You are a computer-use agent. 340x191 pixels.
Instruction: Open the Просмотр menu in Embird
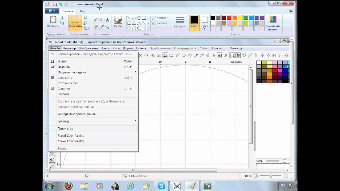pyautogui.click(x=219, y=48)
